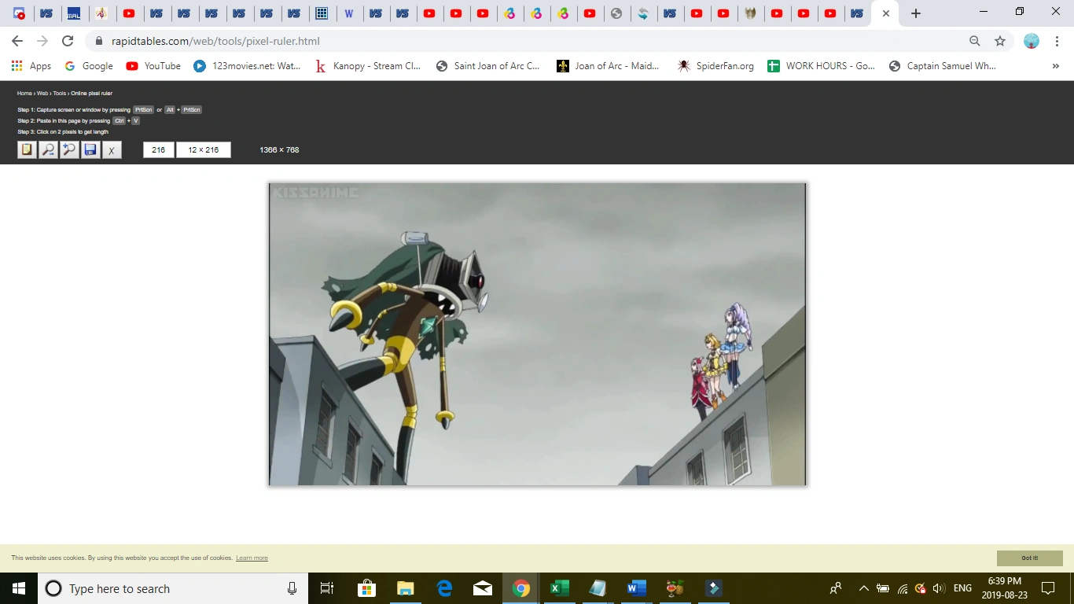The image size is (1074, 604).
Task: Open the Windows Start menu
Action: click(x=19, y=588)
